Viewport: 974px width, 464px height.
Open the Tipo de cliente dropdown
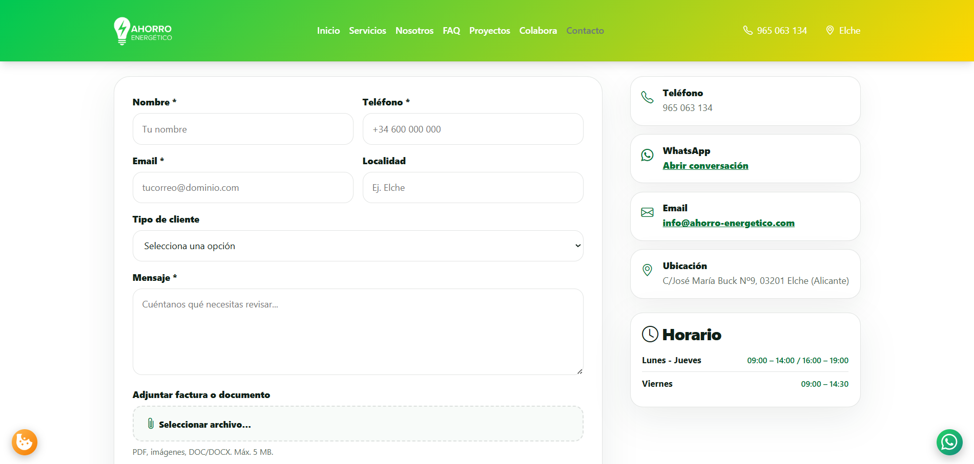[358, 246]
